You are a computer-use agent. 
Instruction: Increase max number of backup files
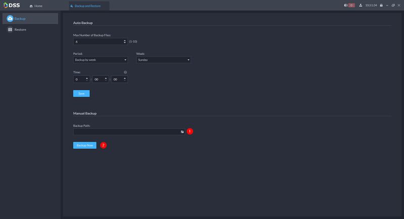(x=125, y=40)
